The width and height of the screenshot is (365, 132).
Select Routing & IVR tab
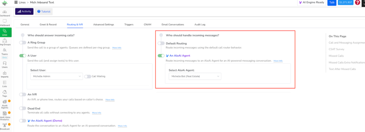75,25
